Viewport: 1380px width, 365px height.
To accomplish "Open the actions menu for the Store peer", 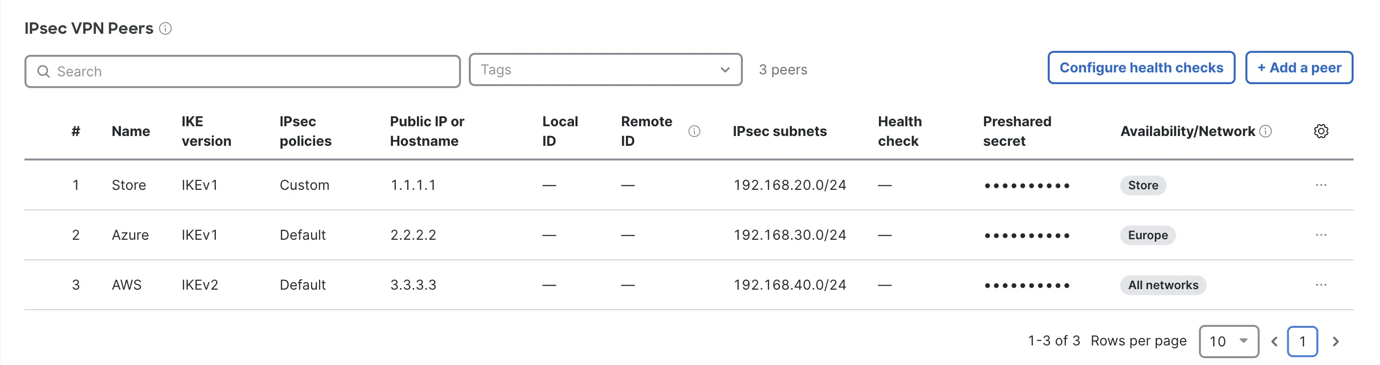I will pos(1321,185).
